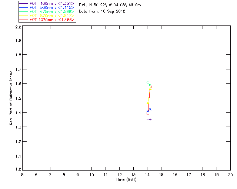Click the green diamond marker near 1.6
The width and height of the screenshot is (237, 189).
(148, 83)
